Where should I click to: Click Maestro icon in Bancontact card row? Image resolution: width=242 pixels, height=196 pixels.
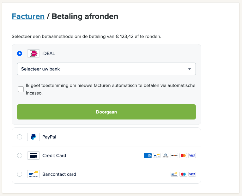(x=183, y=174)
